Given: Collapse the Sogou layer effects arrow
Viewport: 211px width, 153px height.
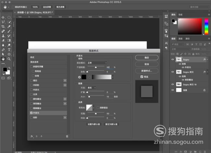Looking at the screenshot, I should pyautogui.click(x=207, y=60).
